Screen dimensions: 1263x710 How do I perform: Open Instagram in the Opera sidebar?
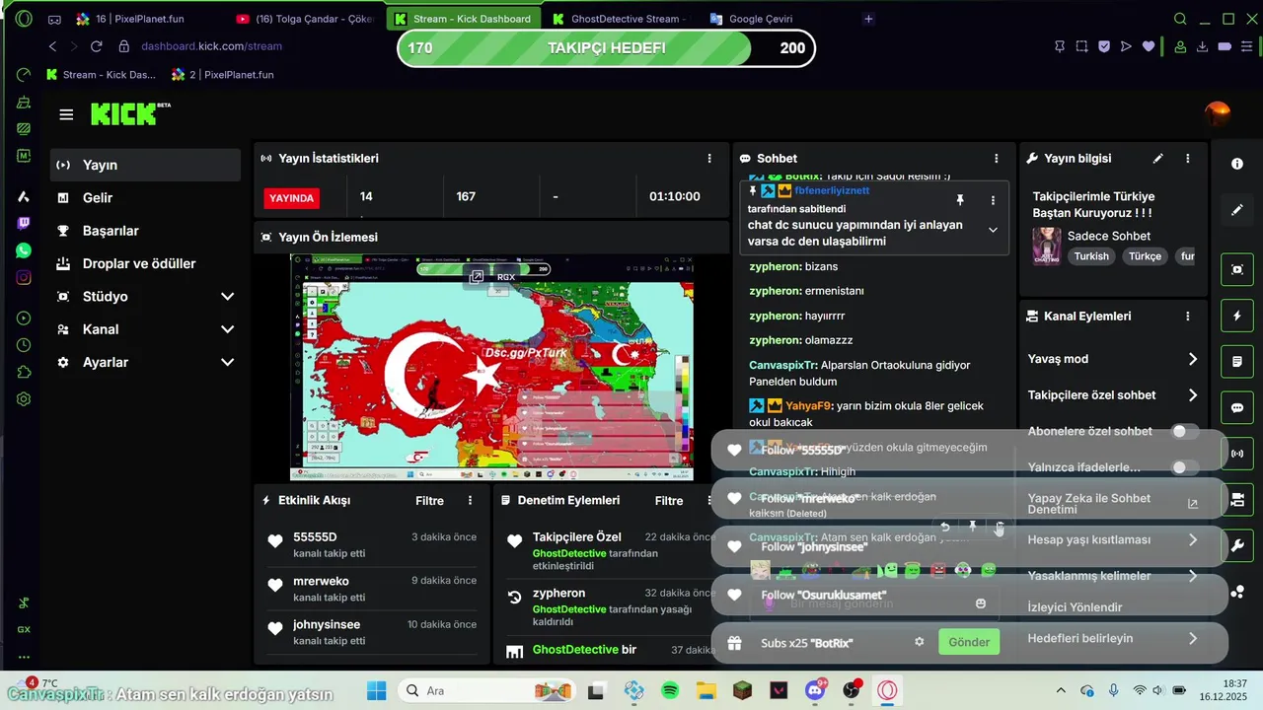click(x=24, y=277)
